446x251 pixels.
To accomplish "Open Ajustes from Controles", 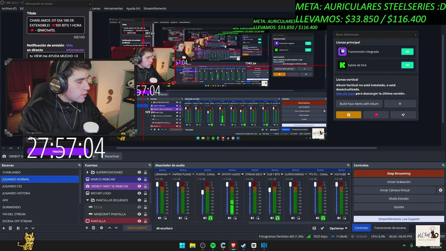I will 399,207.
